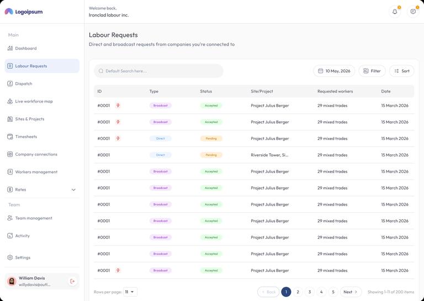Jump to page 5
The width and height of the screenshot is (424, 301).
tap(333, 292)
